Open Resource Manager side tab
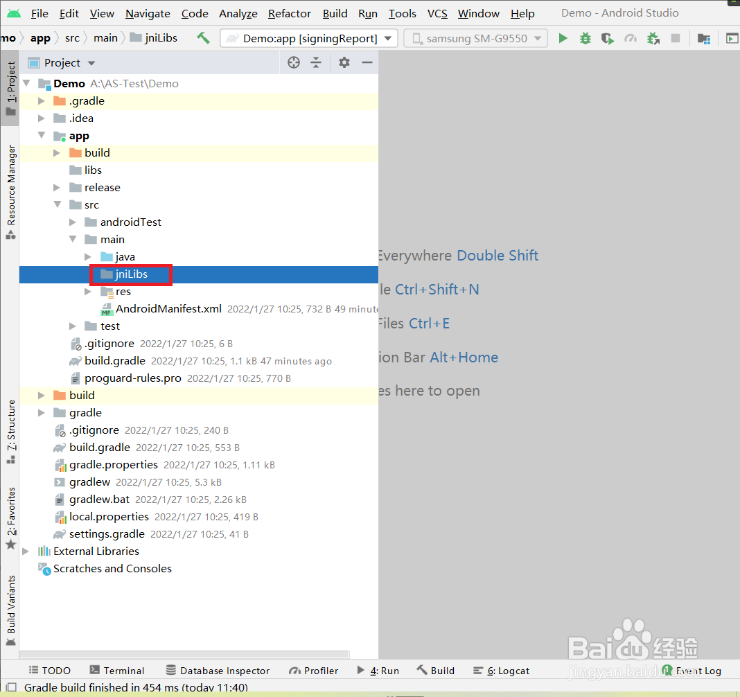The height and width of the screenshot is (697, 740). click(x=11, y=192)
